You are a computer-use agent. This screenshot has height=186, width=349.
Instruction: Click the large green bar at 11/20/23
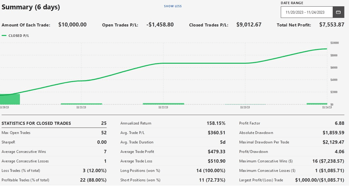coord(10,99)
